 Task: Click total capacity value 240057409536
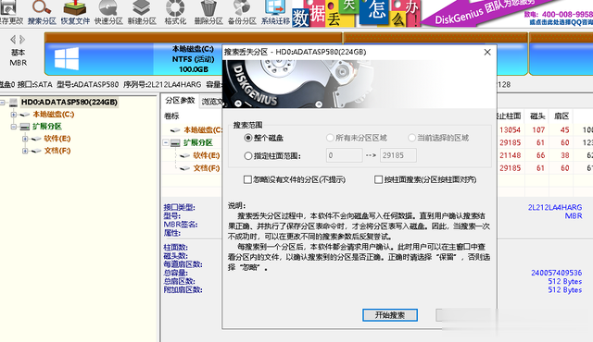click(x=556, y=273)
